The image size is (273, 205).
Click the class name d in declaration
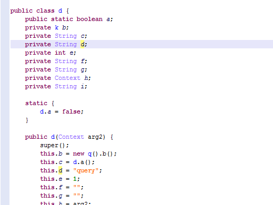coord(60,11)
